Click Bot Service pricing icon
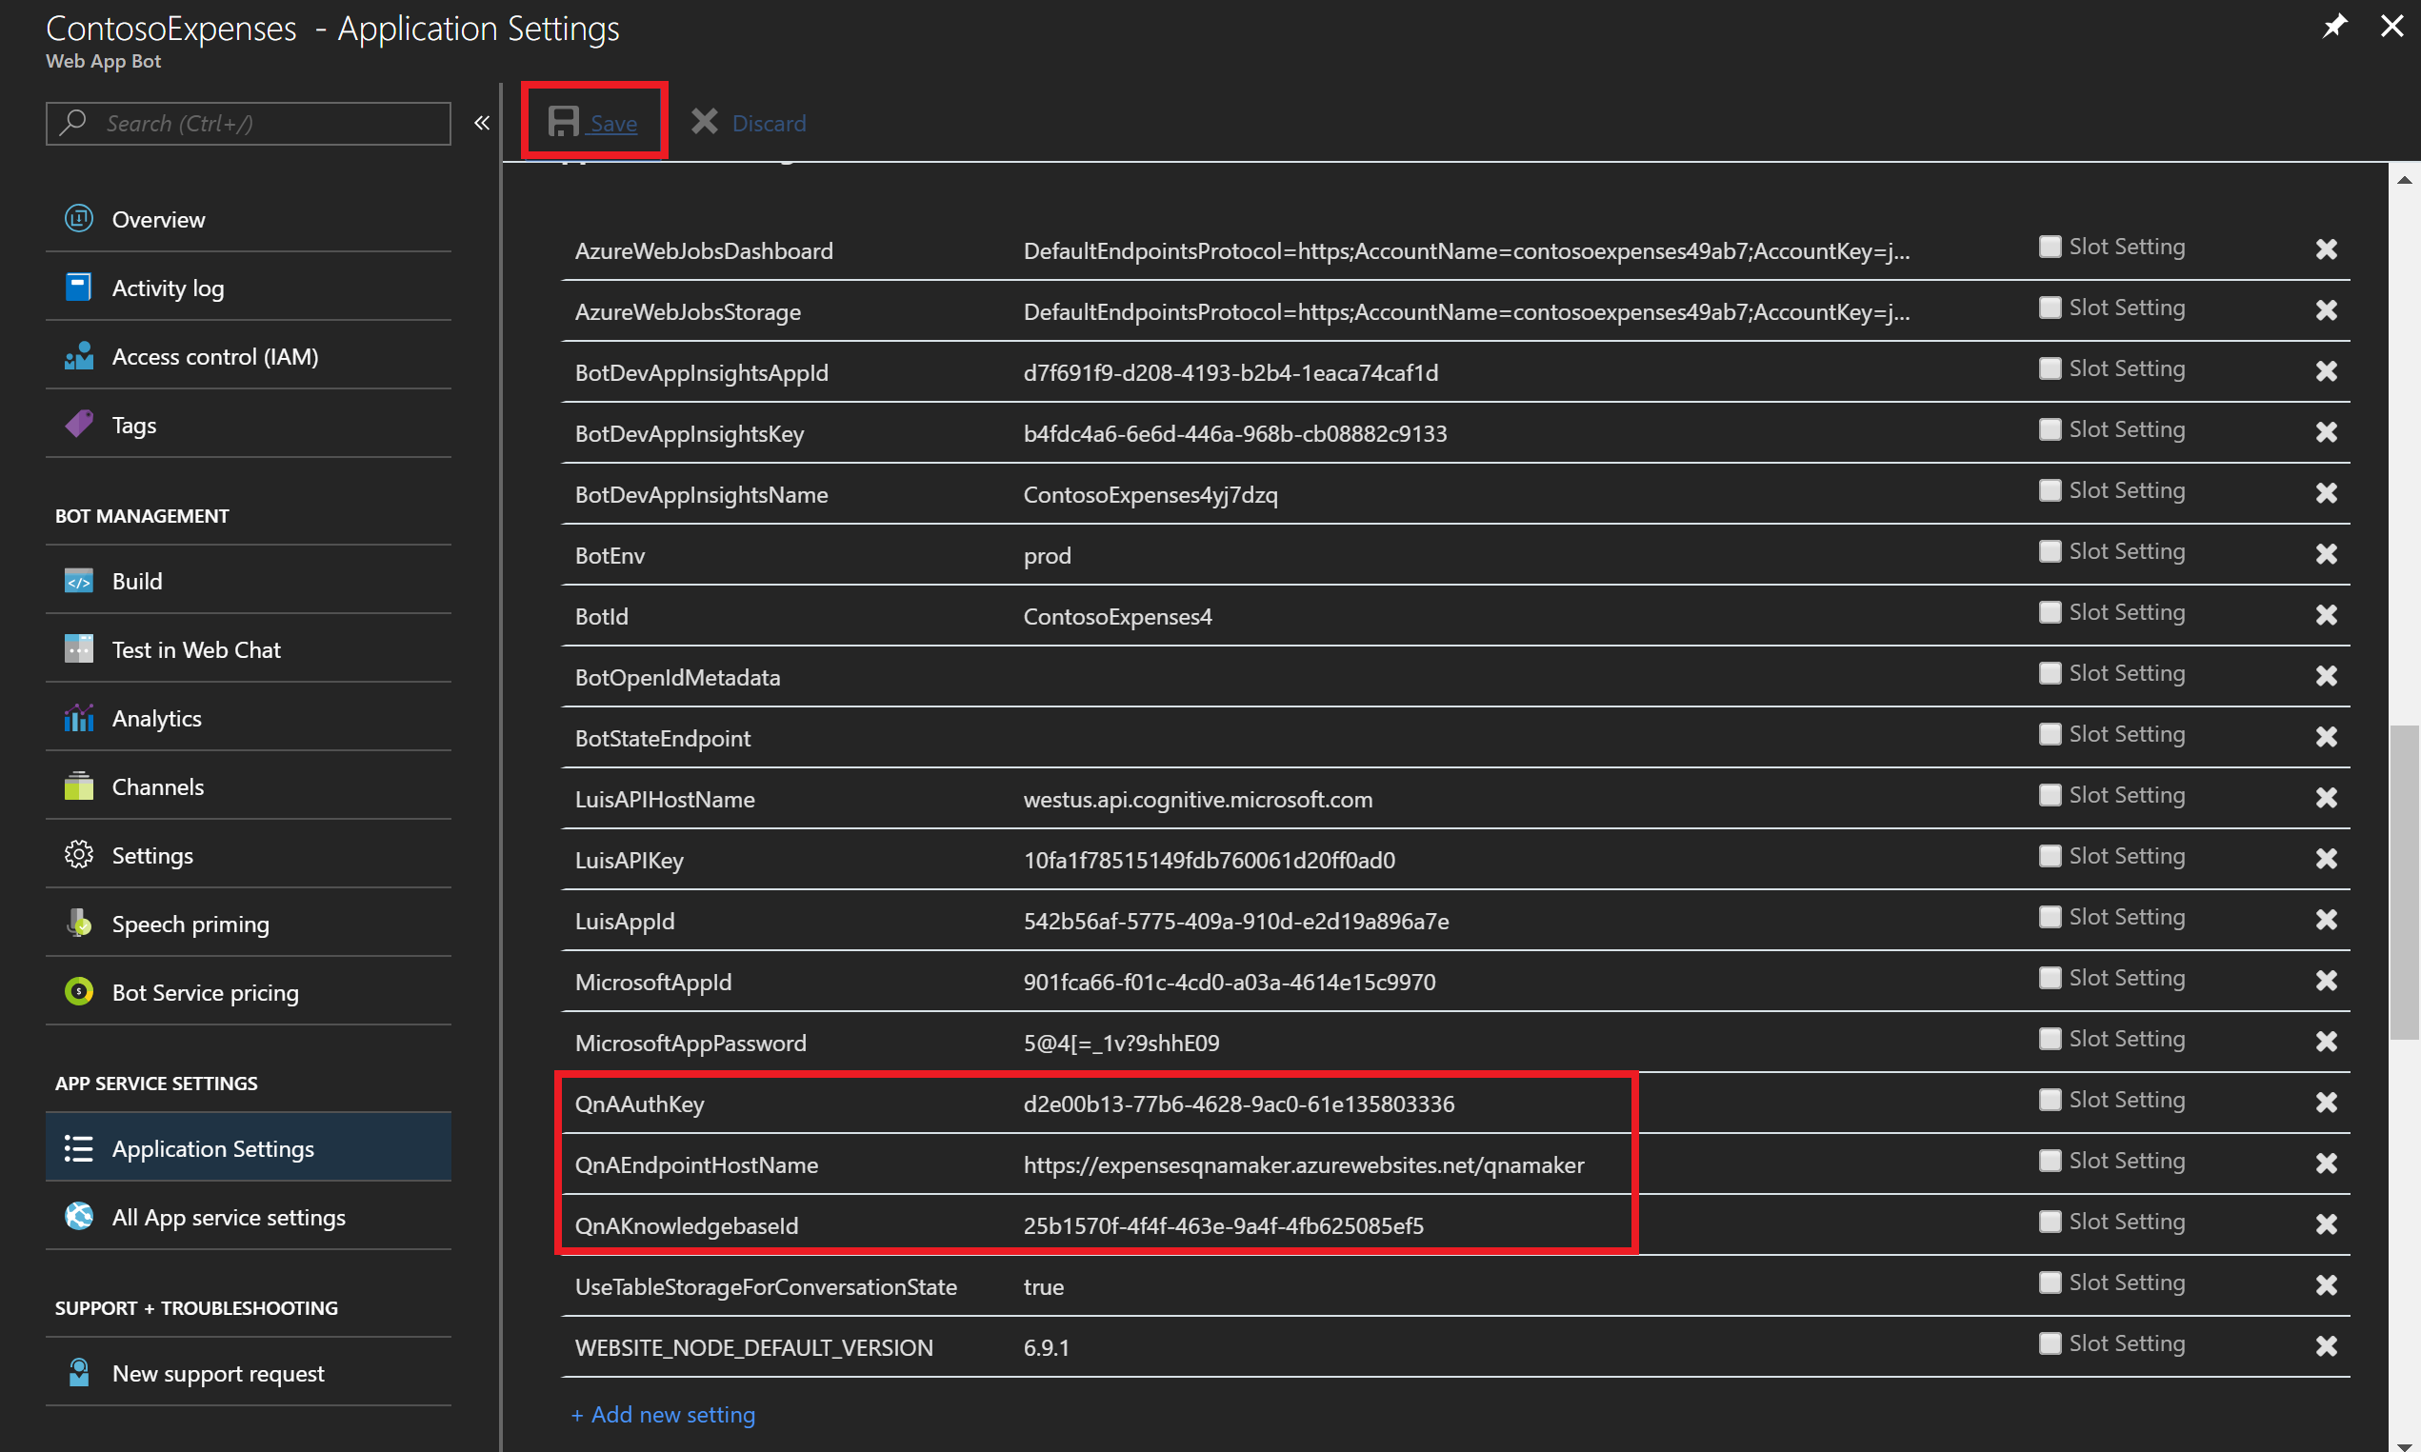 pyautogui.click(x=81, y=992)
